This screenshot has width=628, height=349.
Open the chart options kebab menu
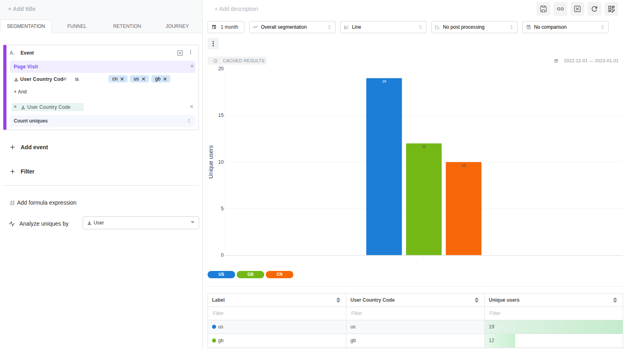213,44
